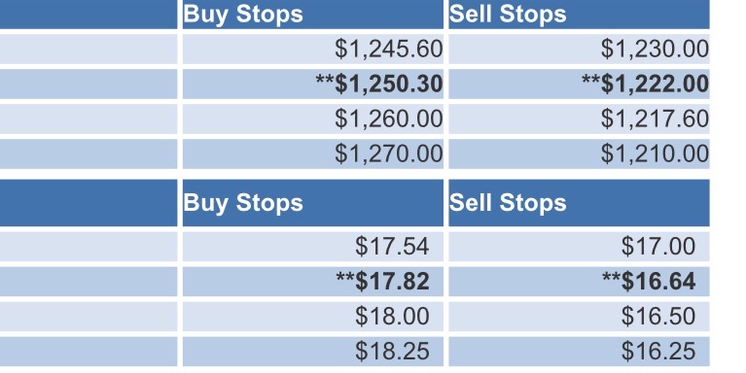Image resolution: width=746 pixels, height=373 pixels.
Task: Click the bold **$16.64 cell
Action: (579, 282)
